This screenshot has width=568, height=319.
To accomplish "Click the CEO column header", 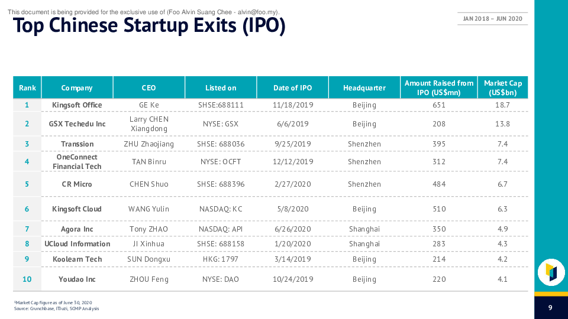I will pos(149,88).
